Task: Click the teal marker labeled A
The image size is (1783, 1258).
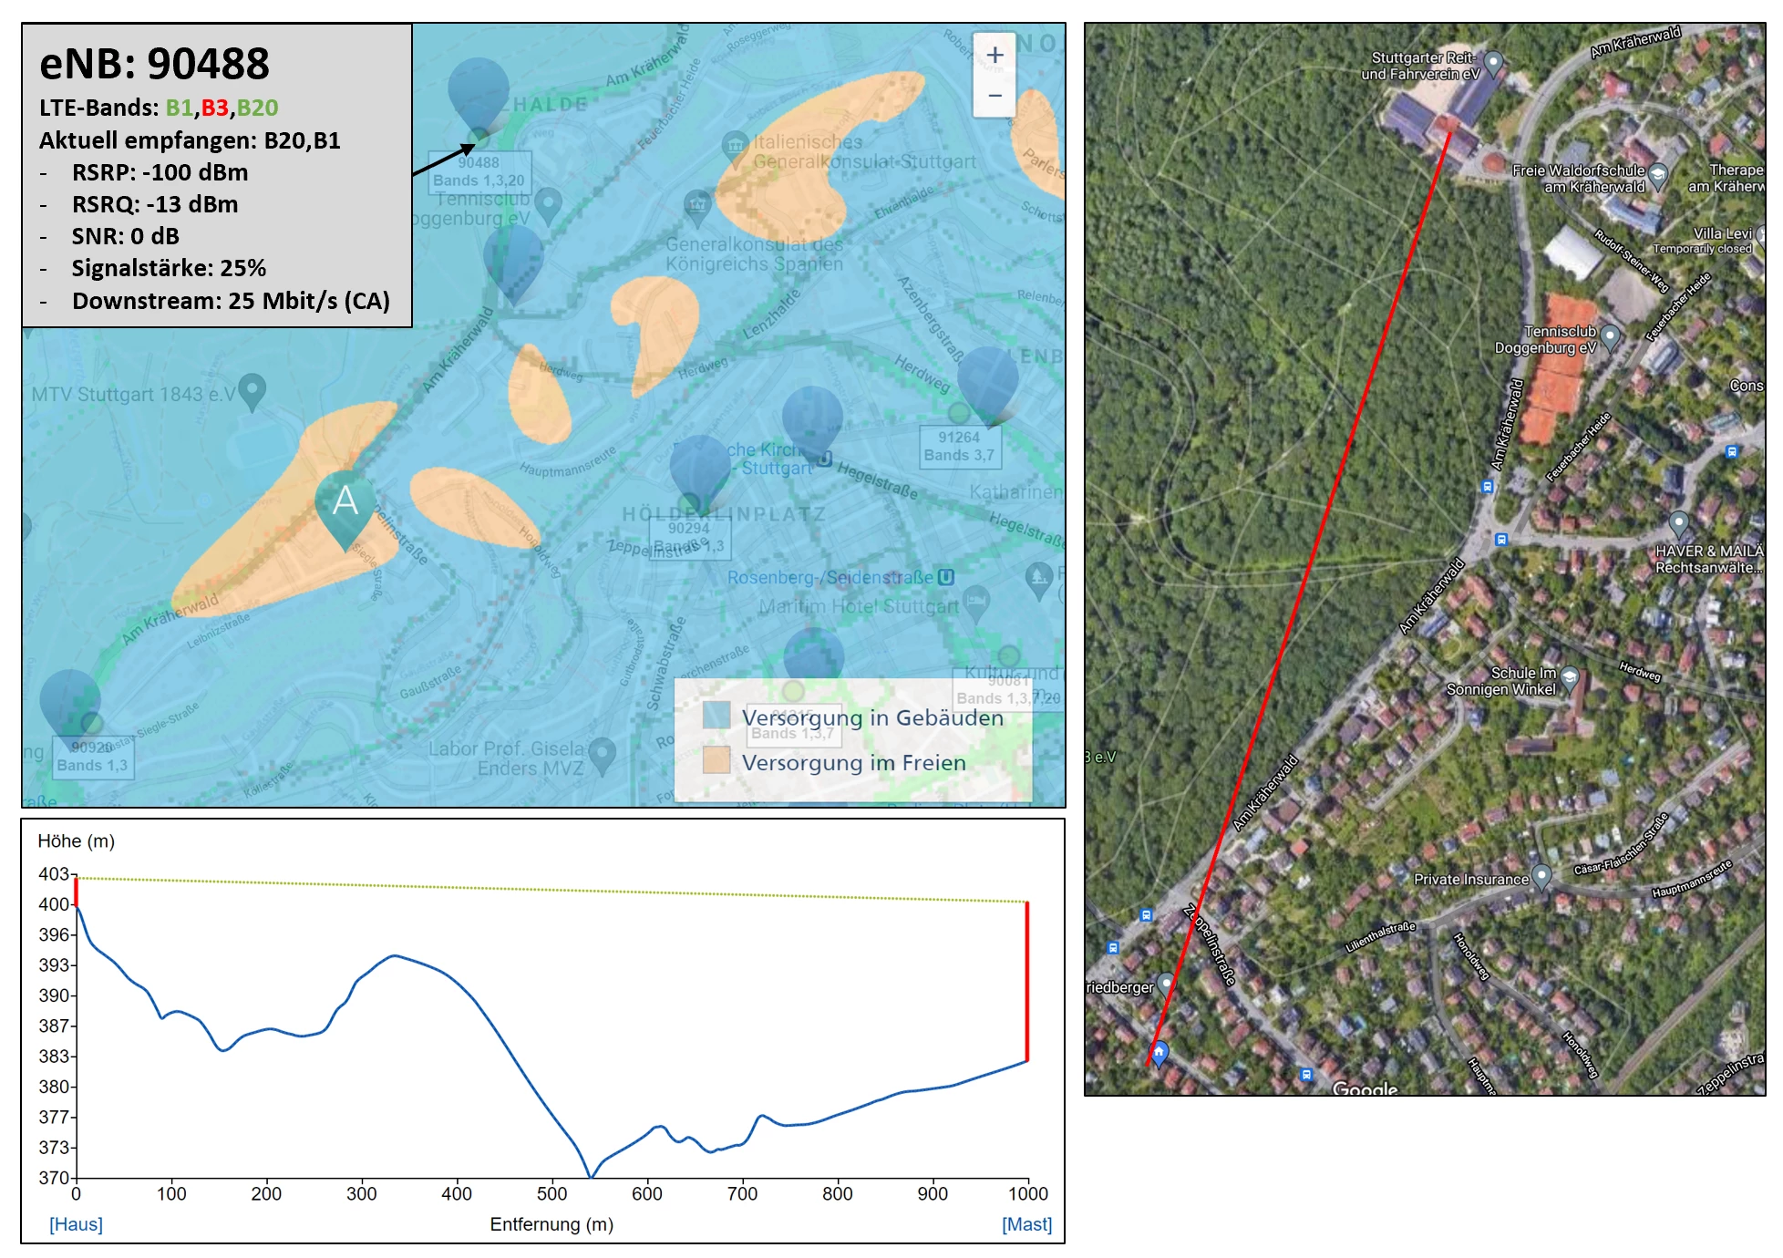Action: pos(345,501)
